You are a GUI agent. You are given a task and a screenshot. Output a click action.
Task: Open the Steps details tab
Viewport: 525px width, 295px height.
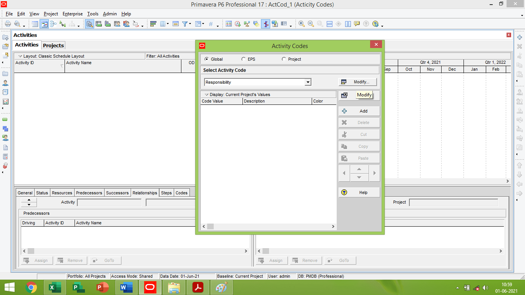click(166, 193)
